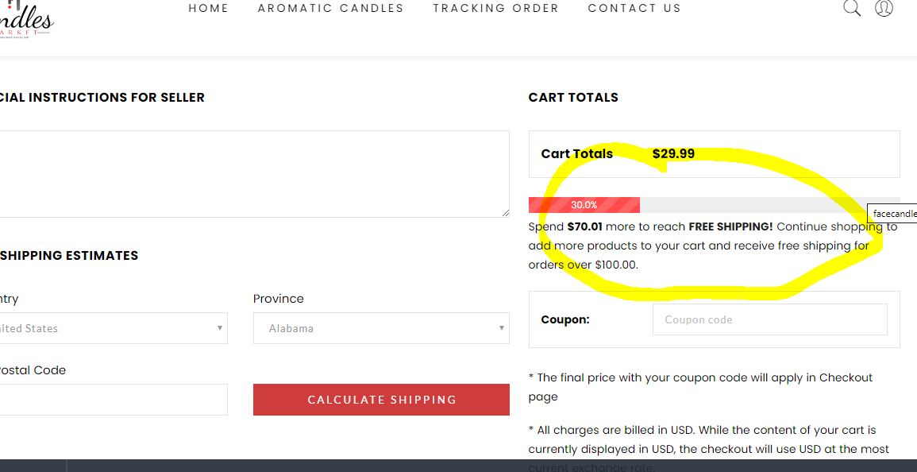Click the Shipping Estimates heading
The image size is (917, 472).
[x=69, y=256]
